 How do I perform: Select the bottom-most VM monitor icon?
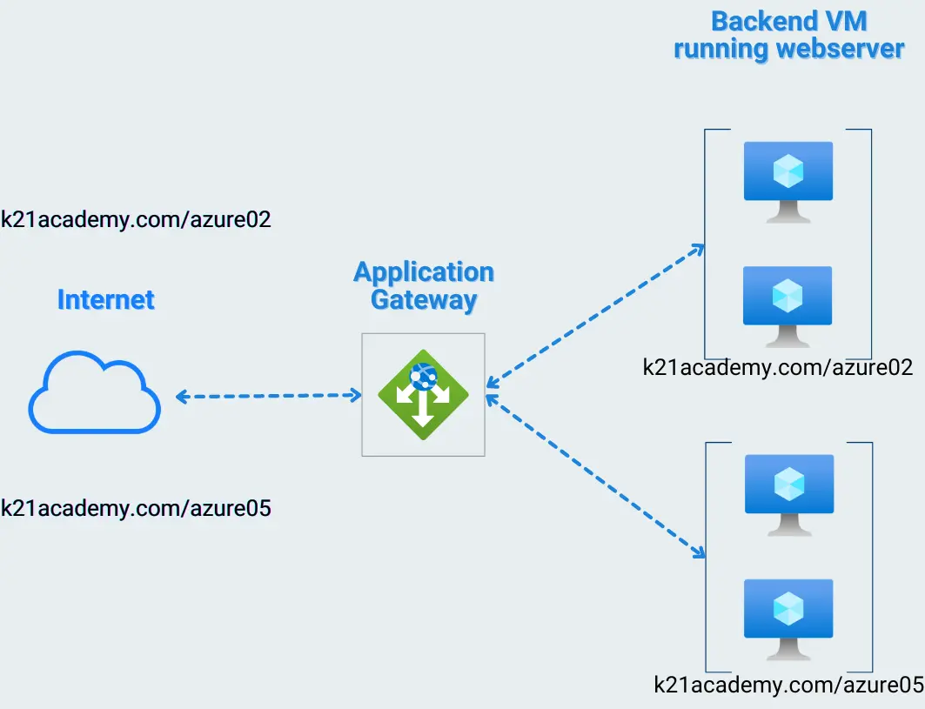point(787,609)
